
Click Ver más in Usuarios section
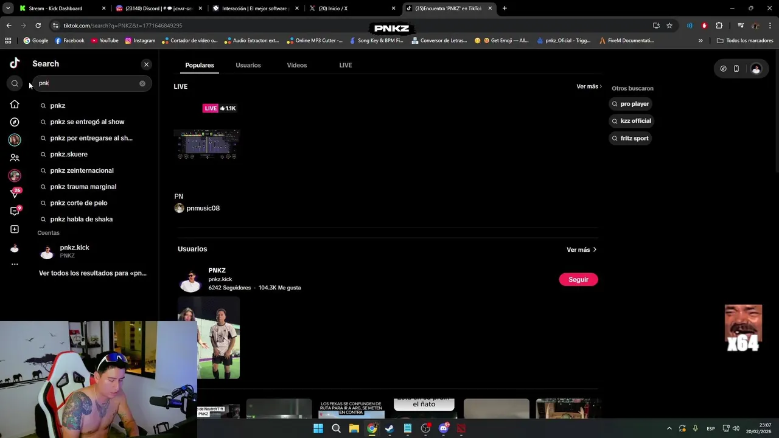tap(581, 249)
